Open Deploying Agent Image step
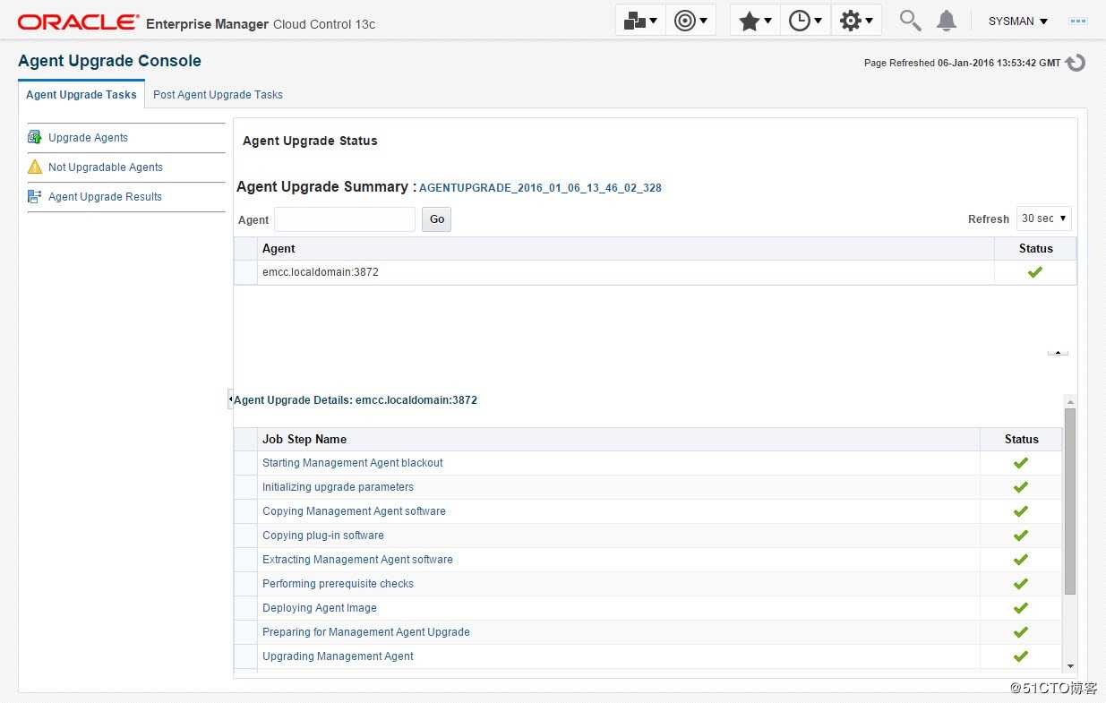Image resolution: width=1106 pixels, height=703 pixels. pos(319,608)
